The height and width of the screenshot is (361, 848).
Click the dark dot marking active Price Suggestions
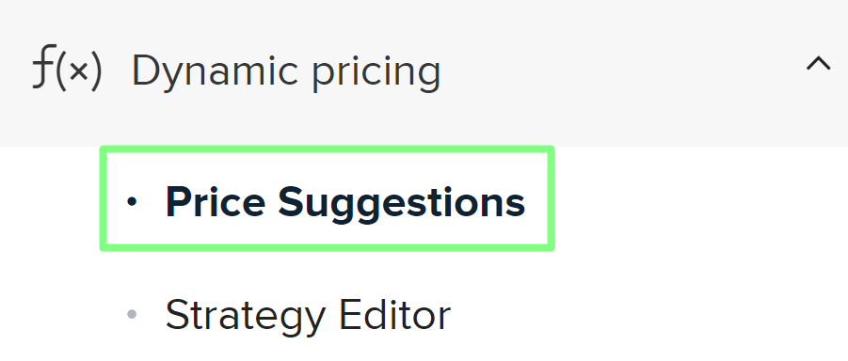click(132, 202)
